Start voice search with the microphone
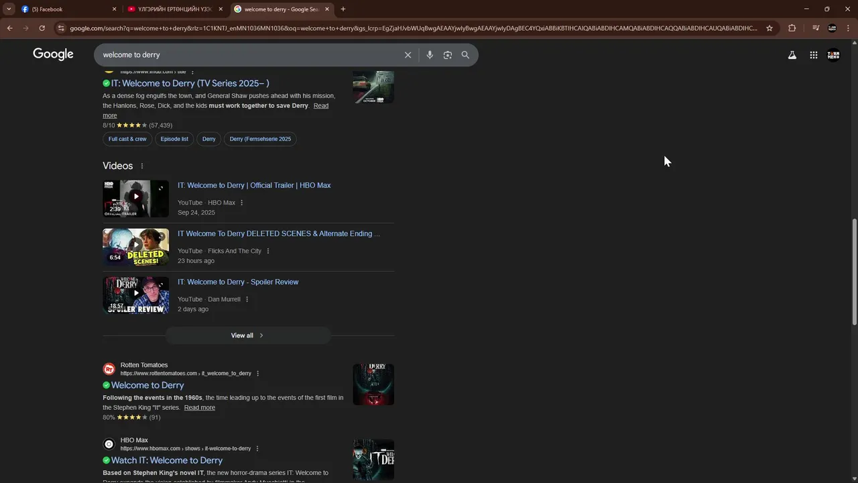 pyautogui.click(x=430, y=55)
